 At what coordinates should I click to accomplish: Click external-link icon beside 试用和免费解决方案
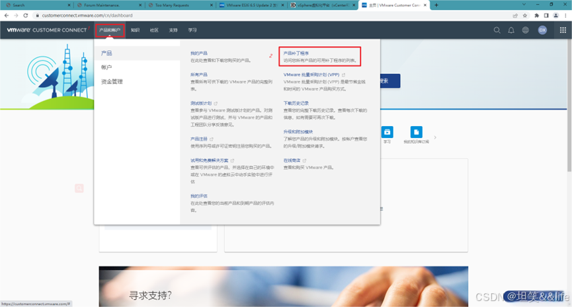232,160
